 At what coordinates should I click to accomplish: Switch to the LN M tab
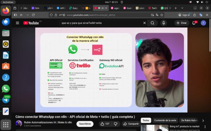(49, 8)
